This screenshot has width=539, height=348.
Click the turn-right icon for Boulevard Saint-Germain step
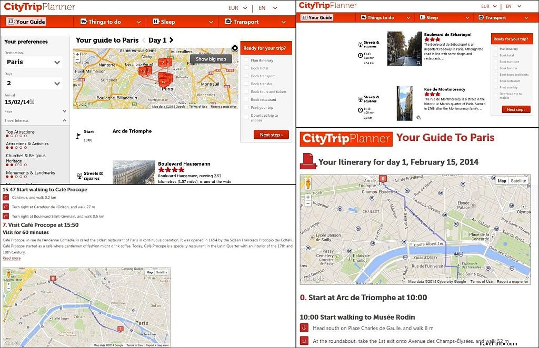pos(6,216)
